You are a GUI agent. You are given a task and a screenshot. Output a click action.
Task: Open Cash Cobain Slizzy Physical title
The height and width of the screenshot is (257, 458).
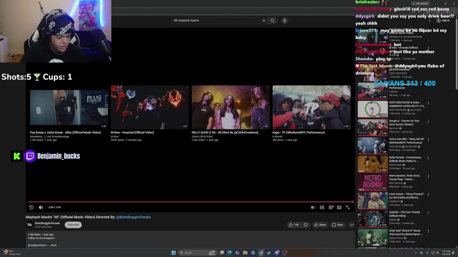406,196
